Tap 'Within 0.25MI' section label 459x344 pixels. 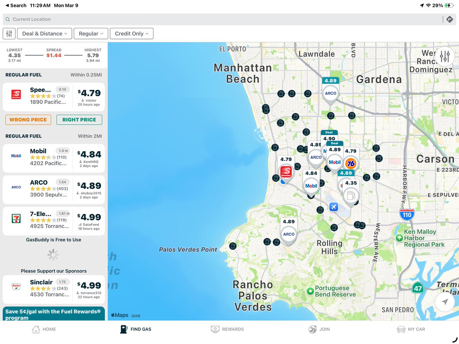(86, 75)
